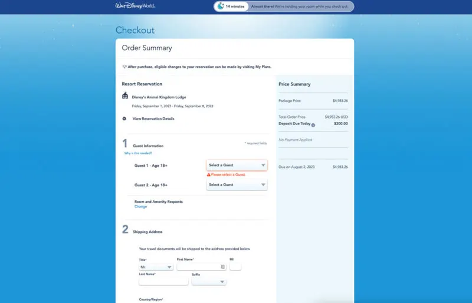Screen dimensions: 472x303
Task: Click the chat bubble icon in the after-purchase note
Action: click(124, 67)
